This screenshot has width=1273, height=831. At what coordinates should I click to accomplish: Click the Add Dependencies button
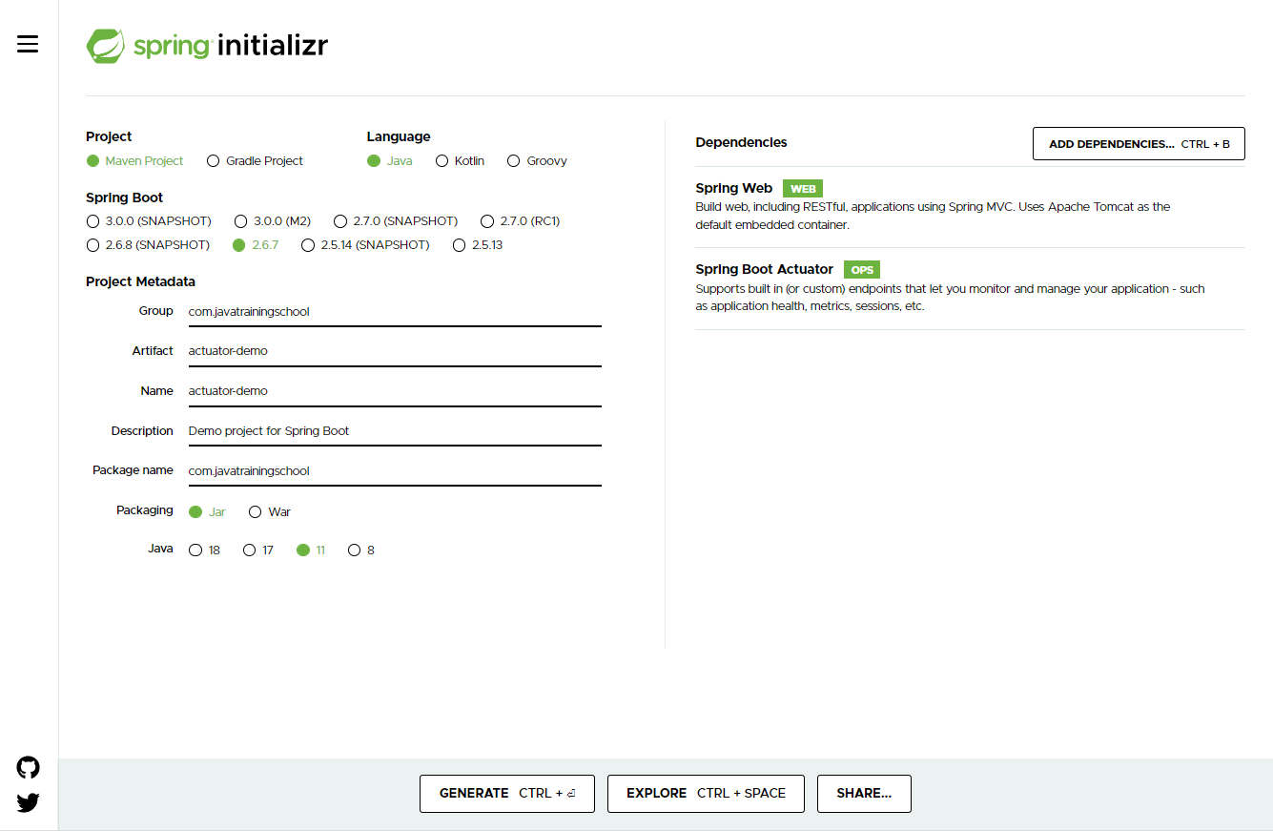pyautogui.click(x=1139, y=144)
